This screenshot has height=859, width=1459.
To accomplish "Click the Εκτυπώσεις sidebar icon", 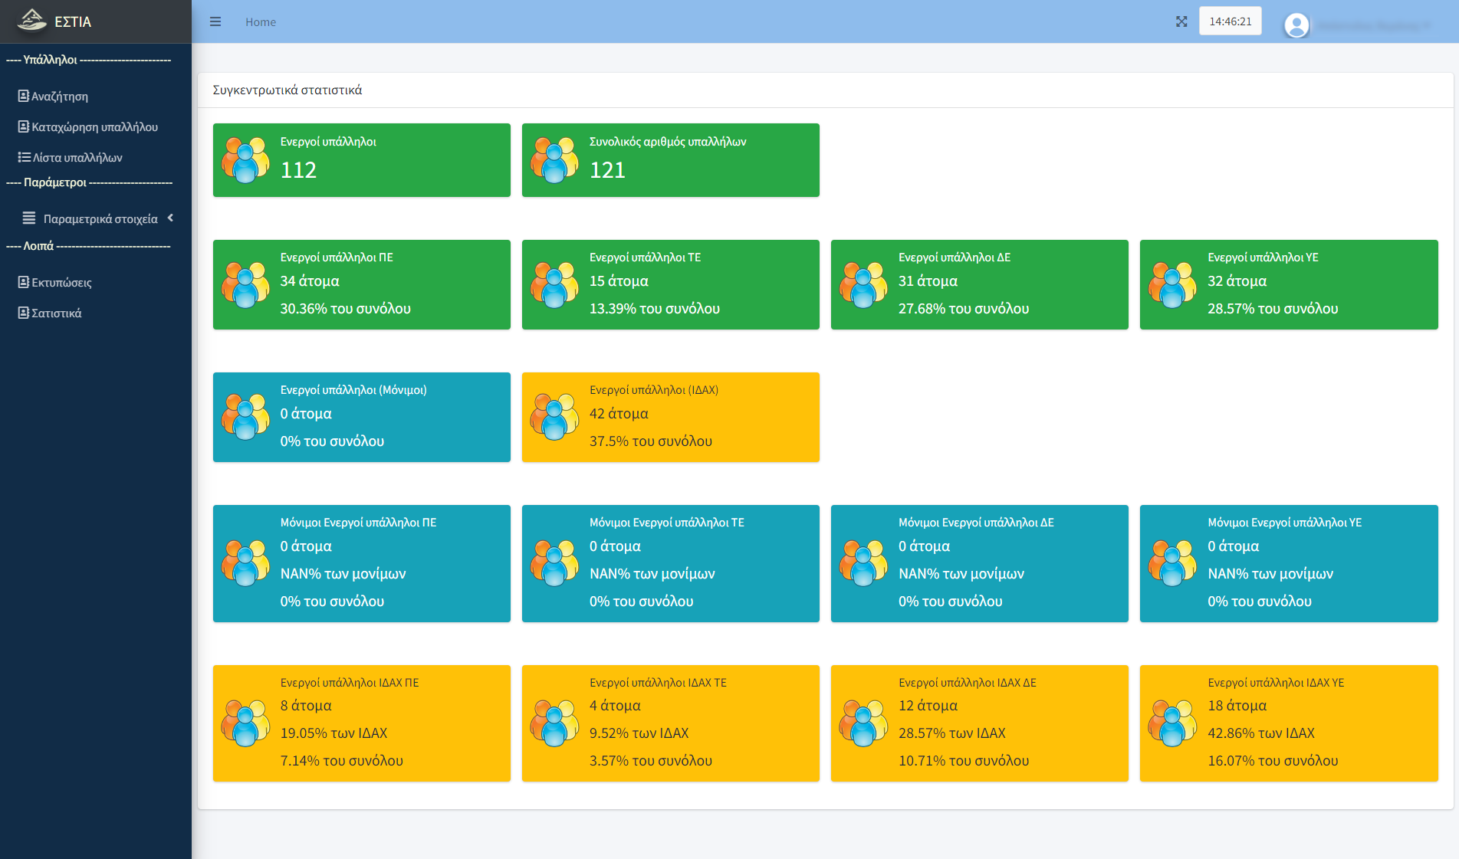I will click(24, 282).
